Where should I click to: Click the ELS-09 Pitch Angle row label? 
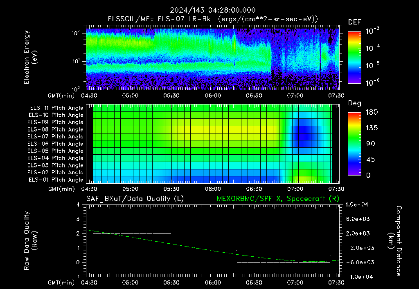[56, 122]
